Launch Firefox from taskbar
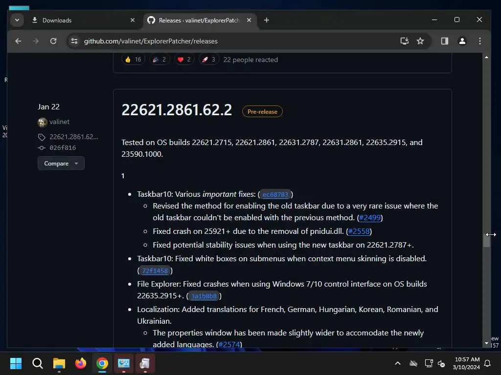Image resolution: width=501 pixels, height=375 pixels. point(81,363)
